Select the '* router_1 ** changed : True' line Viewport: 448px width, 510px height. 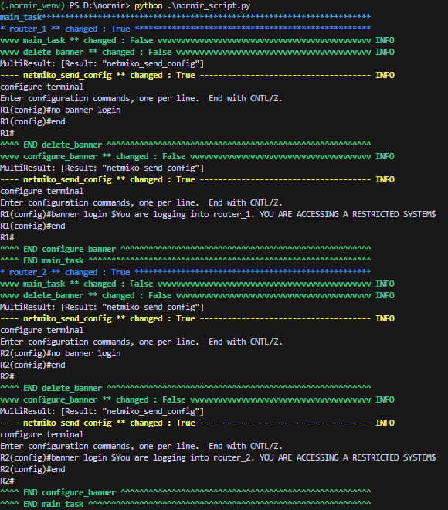[x=185, y=29]
